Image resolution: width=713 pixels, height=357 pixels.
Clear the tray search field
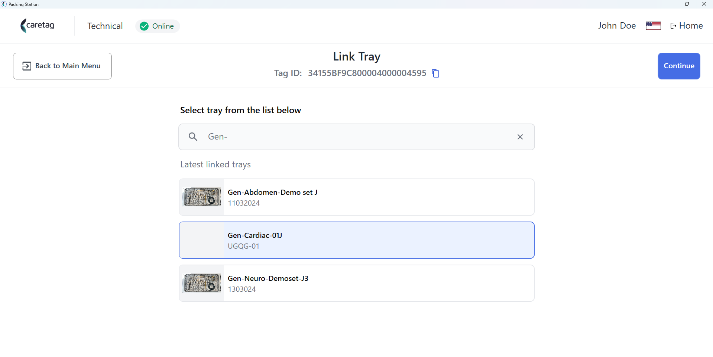coord(520,137)
